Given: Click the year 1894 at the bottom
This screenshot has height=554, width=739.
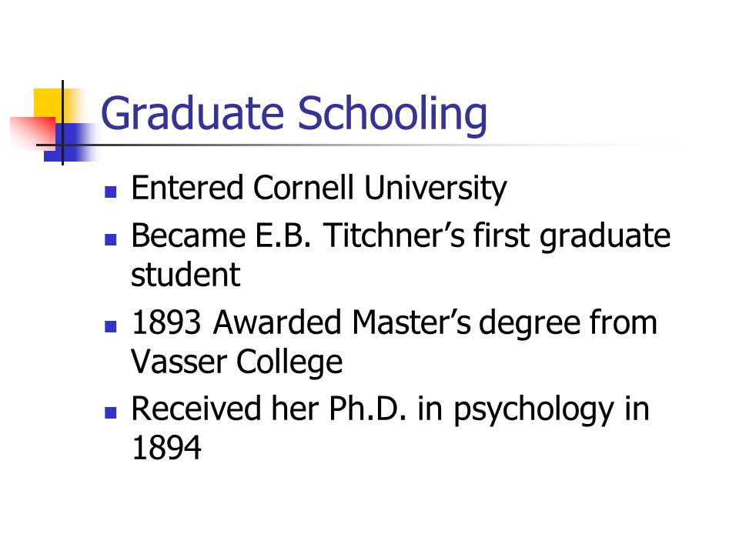Looking at the screenshot, I should [166, 448].
